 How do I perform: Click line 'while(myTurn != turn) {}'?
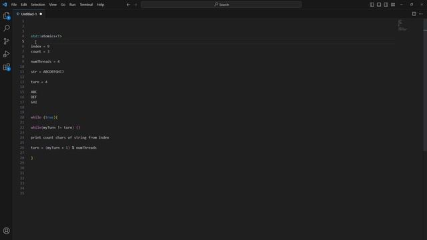(55, 127)
